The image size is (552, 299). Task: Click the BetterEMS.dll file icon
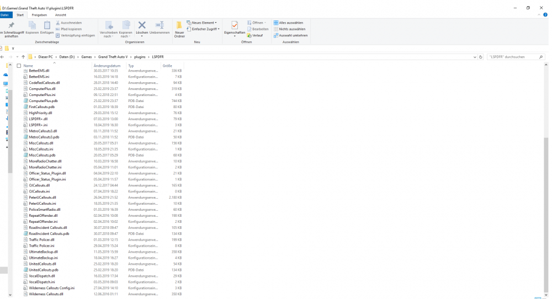26,71
